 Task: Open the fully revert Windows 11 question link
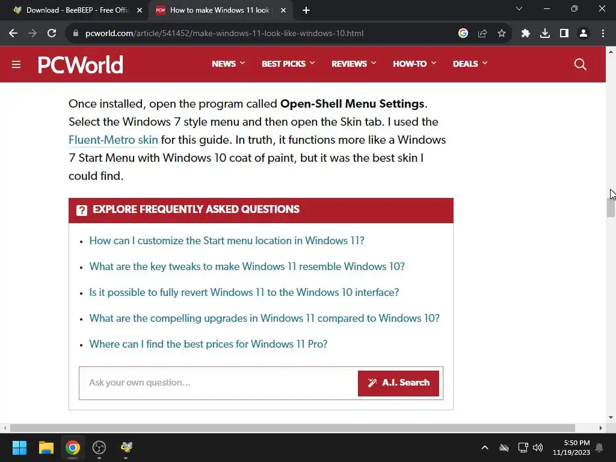point(244,292)
